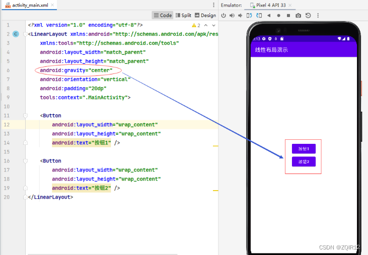This screenshot has width=368, height=255.
Task: Click the yellow warning stripe near line 14
Action: 215,146
